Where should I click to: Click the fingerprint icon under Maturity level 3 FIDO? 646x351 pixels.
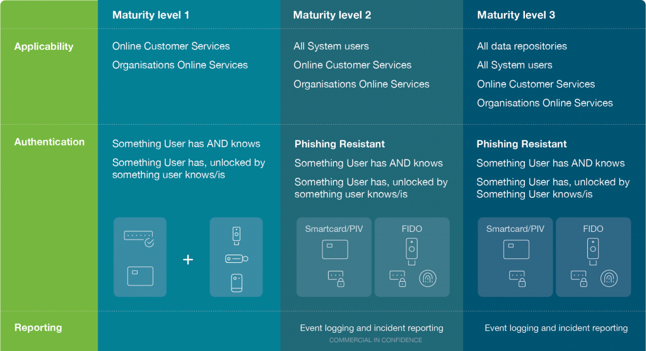coord(609,278)
